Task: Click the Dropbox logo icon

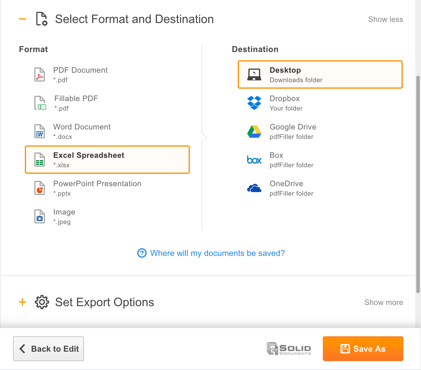Action: (254, 103)
